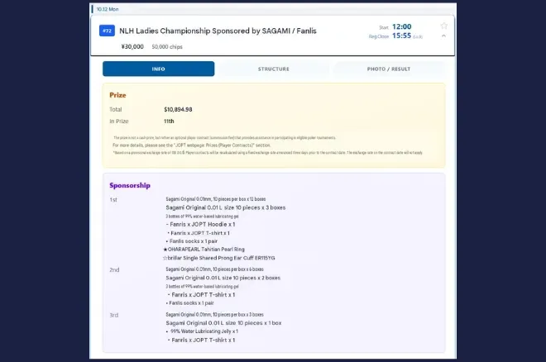Click the 50,000 chips label
Screen dimensions: 546x362
click(x=167, y=47)
